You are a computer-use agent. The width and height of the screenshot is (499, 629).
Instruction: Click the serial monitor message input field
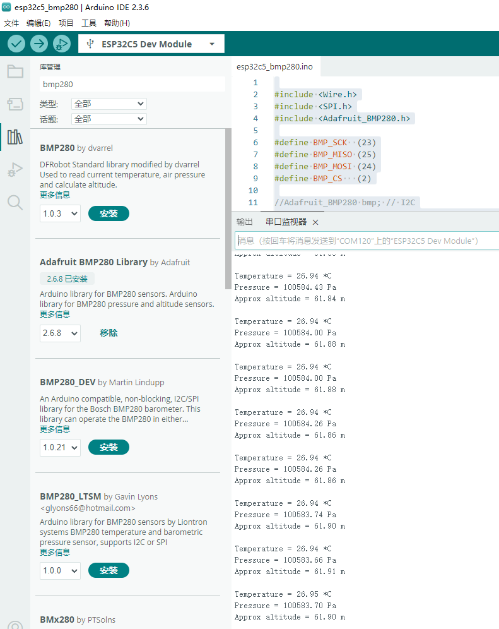click(x=366, y=241)
